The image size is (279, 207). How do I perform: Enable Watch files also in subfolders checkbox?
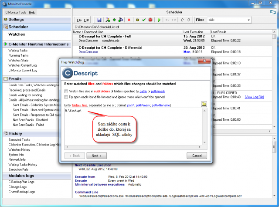(x=66, y=92)
